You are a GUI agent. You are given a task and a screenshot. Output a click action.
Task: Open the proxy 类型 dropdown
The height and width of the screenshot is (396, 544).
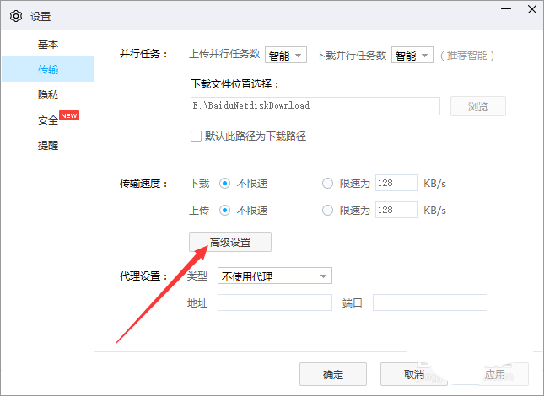pos(274,276)
